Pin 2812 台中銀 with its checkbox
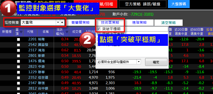The width and height of the screenshot is (213, 94). click(19, 89)
